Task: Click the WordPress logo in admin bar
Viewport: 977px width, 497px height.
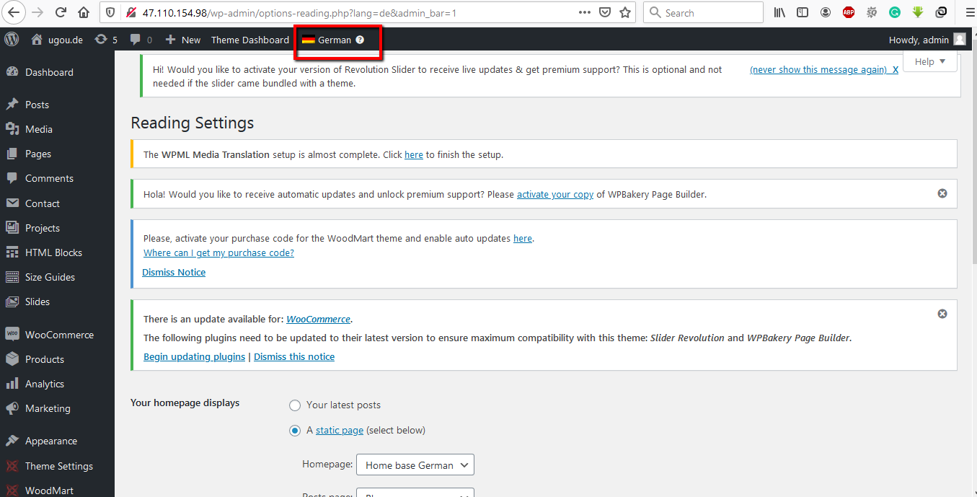Action: tap(12, 40)
